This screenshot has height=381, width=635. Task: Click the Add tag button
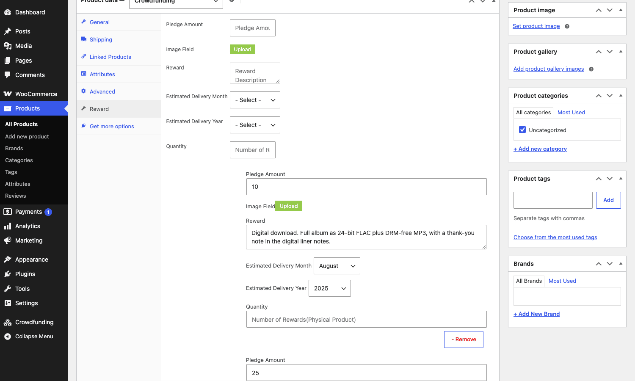(x=608, y=200)
